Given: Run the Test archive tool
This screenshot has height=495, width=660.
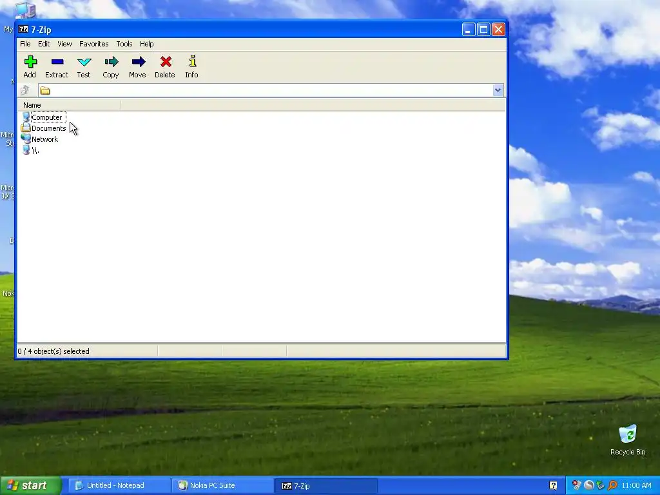Looking at the screenshot, I should (84, 63).
